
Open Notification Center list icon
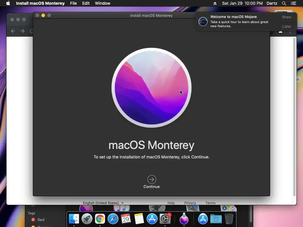(x=293, y=3)
